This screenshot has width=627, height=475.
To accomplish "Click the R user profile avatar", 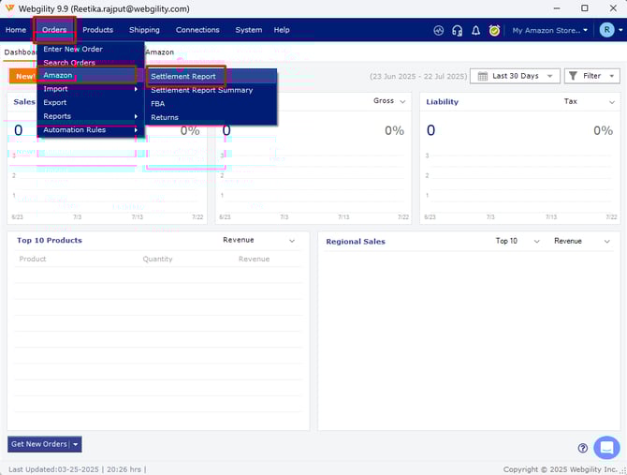I will click(606, 30).
